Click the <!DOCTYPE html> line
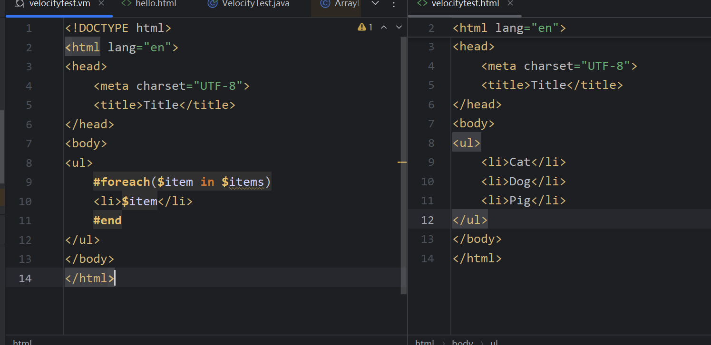The image size is (711, 345). point(118,28)
